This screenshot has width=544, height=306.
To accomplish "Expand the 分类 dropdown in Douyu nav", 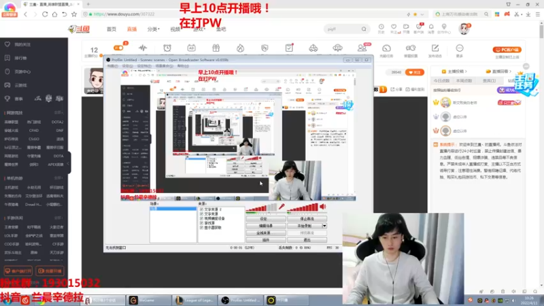I will [153, 29].
